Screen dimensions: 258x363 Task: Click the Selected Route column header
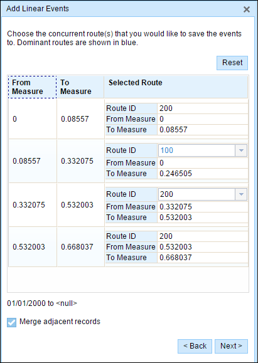tap(176, 87)
